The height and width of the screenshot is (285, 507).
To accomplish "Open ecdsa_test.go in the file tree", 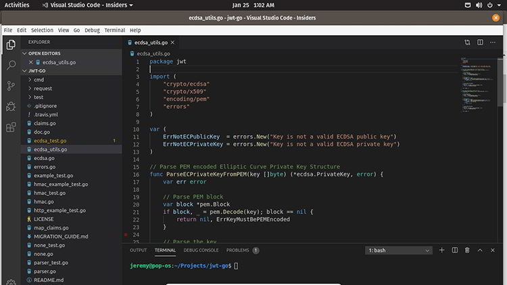I will (49, 140).
